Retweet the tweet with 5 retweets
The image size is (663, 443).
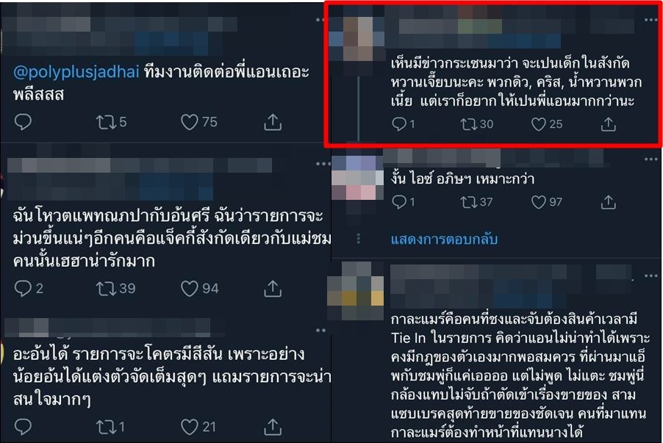point(105,122)
